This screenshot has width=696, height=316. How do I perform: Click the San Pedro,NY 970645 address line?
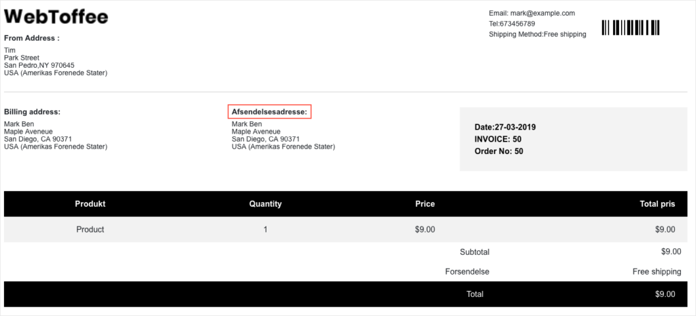(39, 65)
